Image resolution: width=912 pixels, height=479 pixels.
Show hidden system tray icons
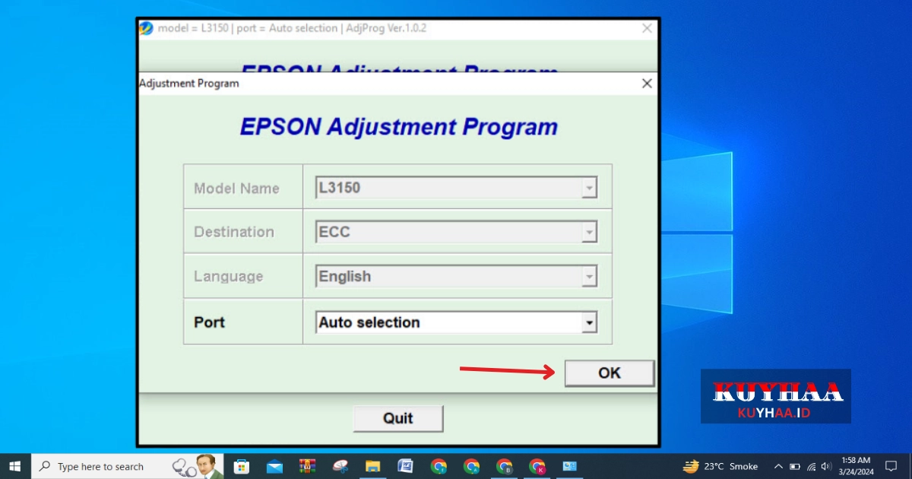tap(778, 466)
